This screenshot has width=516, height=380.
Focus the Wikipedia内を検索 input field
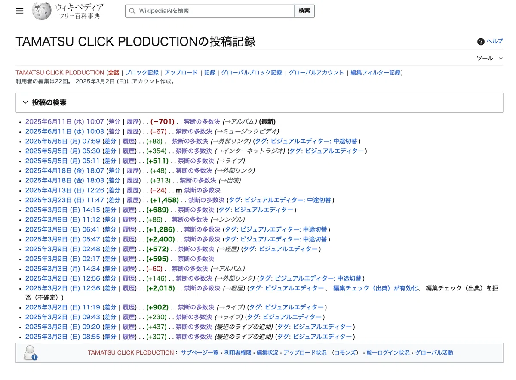tap(209, 11)
